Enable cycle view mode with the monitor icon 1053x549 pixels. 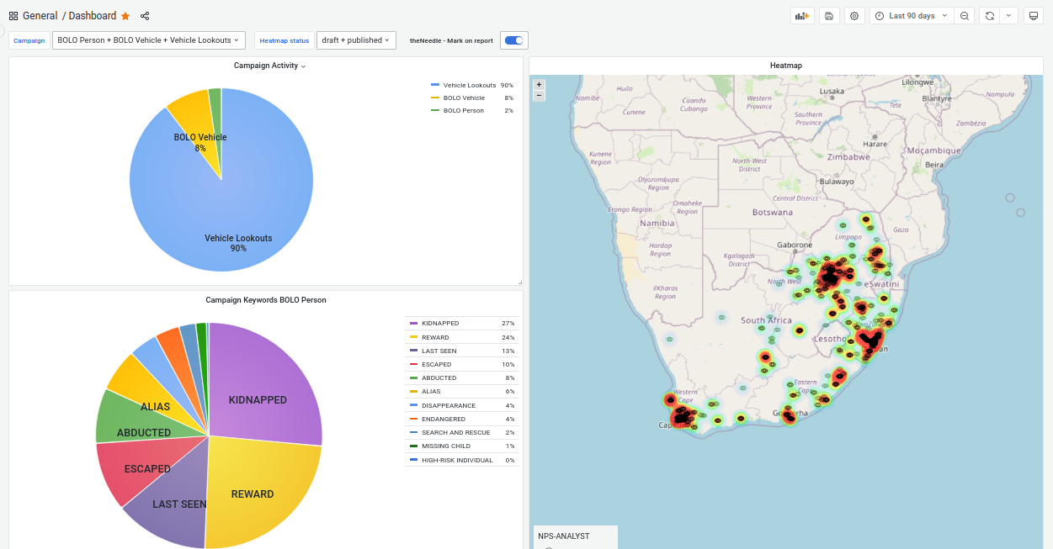click(1034, 15)
